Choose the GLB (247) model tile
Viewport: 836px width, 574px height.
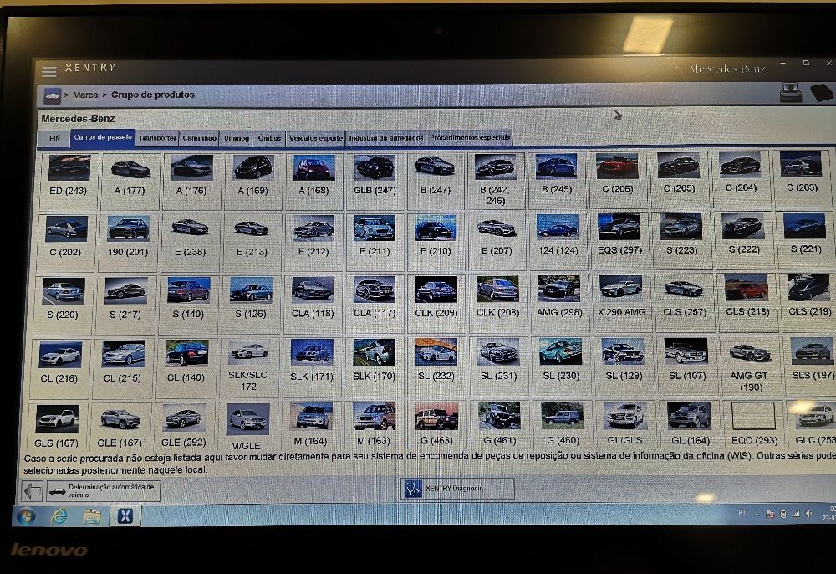(375, 180)
